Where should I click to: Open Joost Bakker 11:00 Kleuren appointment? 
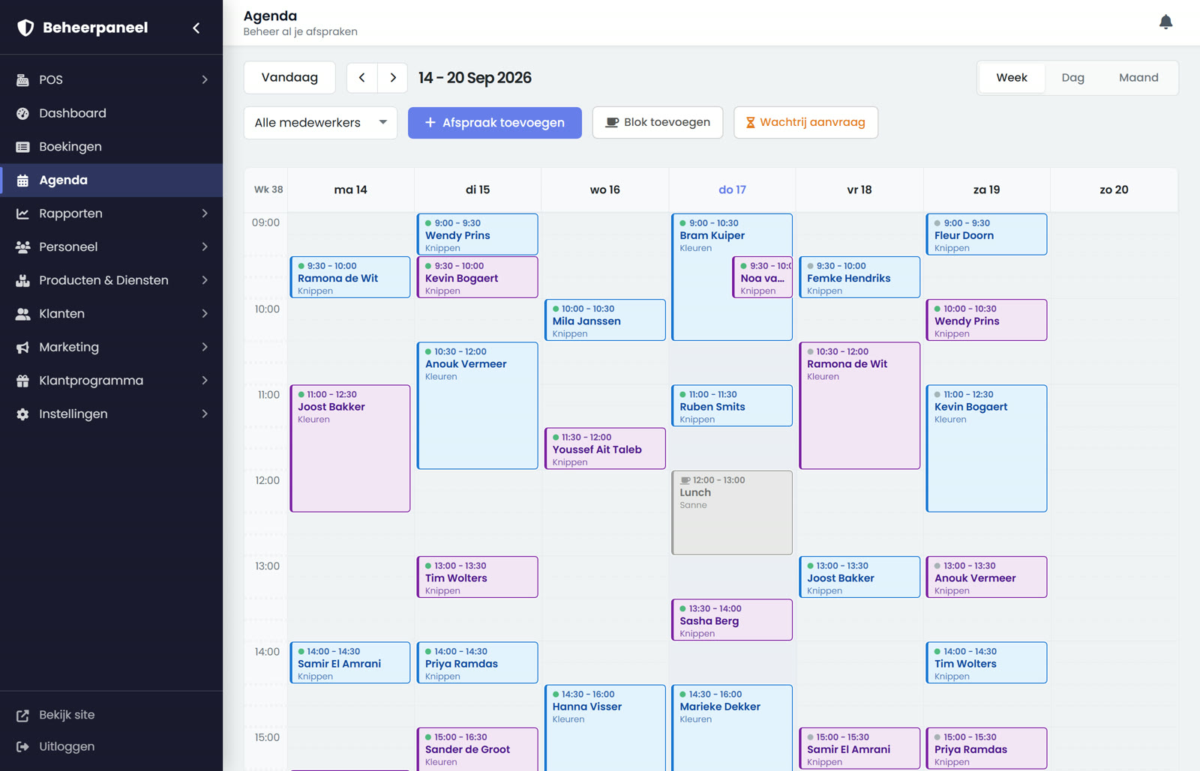pos(350,449)
